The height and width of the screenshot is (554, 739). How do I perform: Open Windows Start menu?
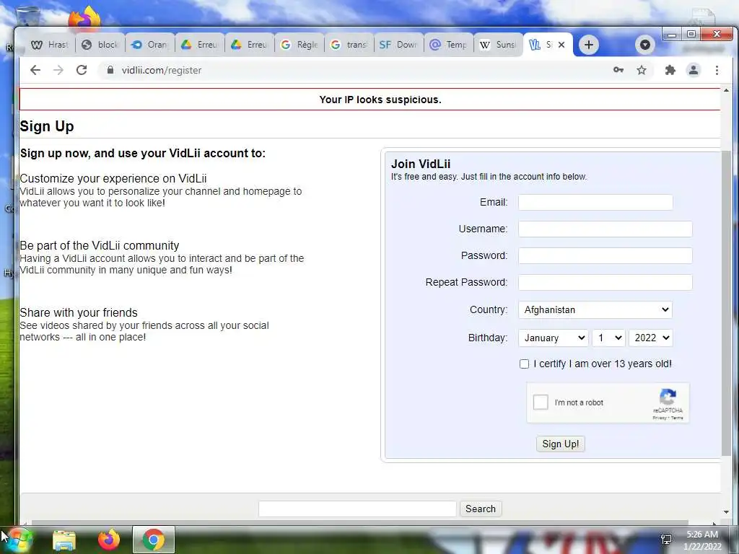19,540
